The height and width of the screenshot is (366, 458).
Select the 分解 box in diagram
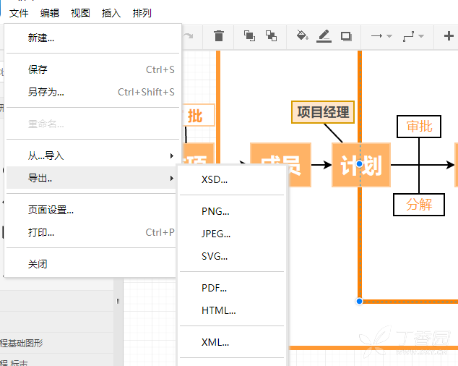click(419, 205)
